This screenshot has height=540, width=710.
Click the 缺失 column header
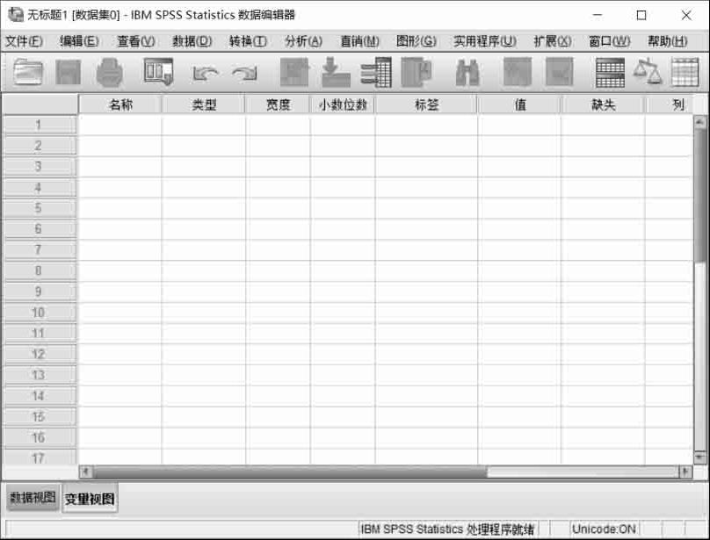603,104
